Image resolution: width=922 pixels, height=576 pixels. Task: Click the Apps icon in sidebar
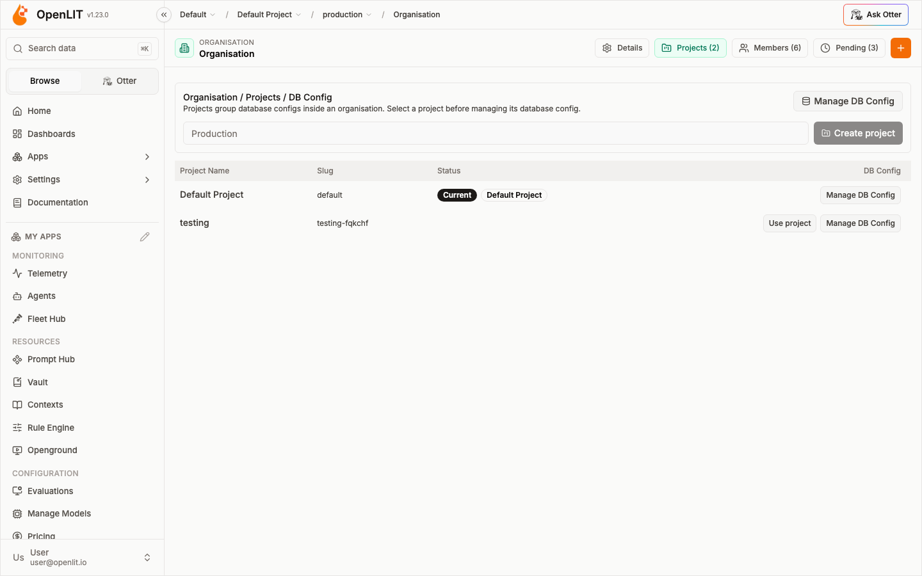pos(17,157)
